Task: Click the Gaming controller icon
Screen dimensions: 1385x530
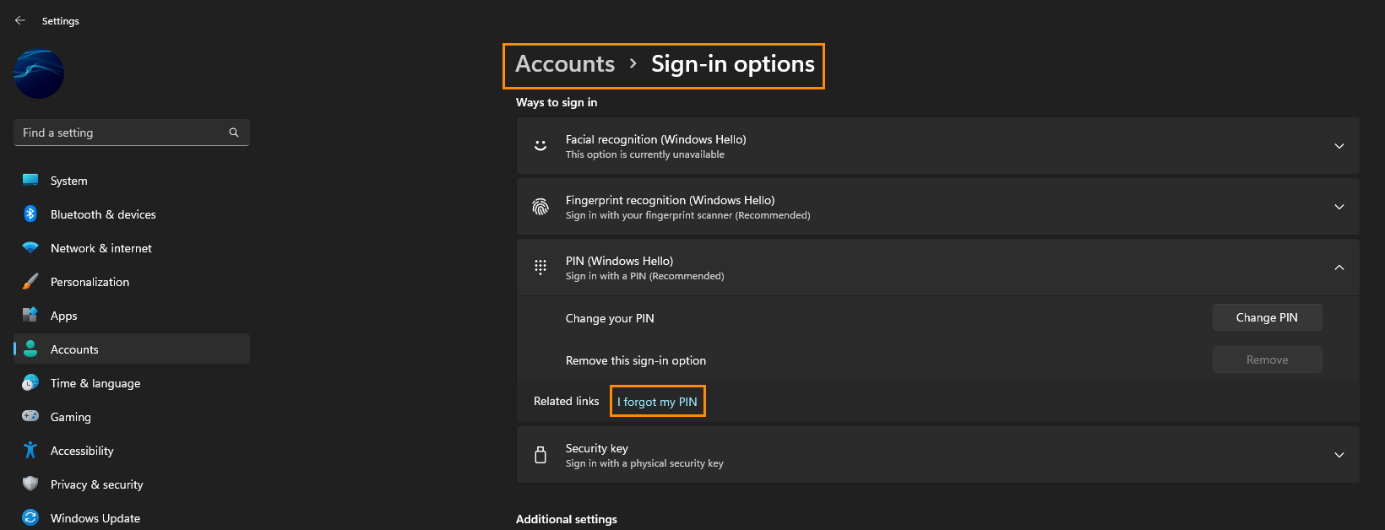Action: tap(30, 416)
